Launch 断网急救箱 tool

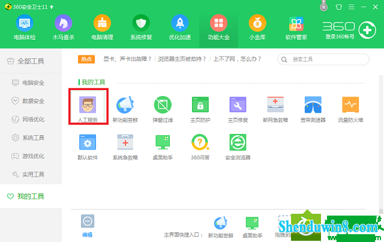pyautogui.click(x=275, y=109)
